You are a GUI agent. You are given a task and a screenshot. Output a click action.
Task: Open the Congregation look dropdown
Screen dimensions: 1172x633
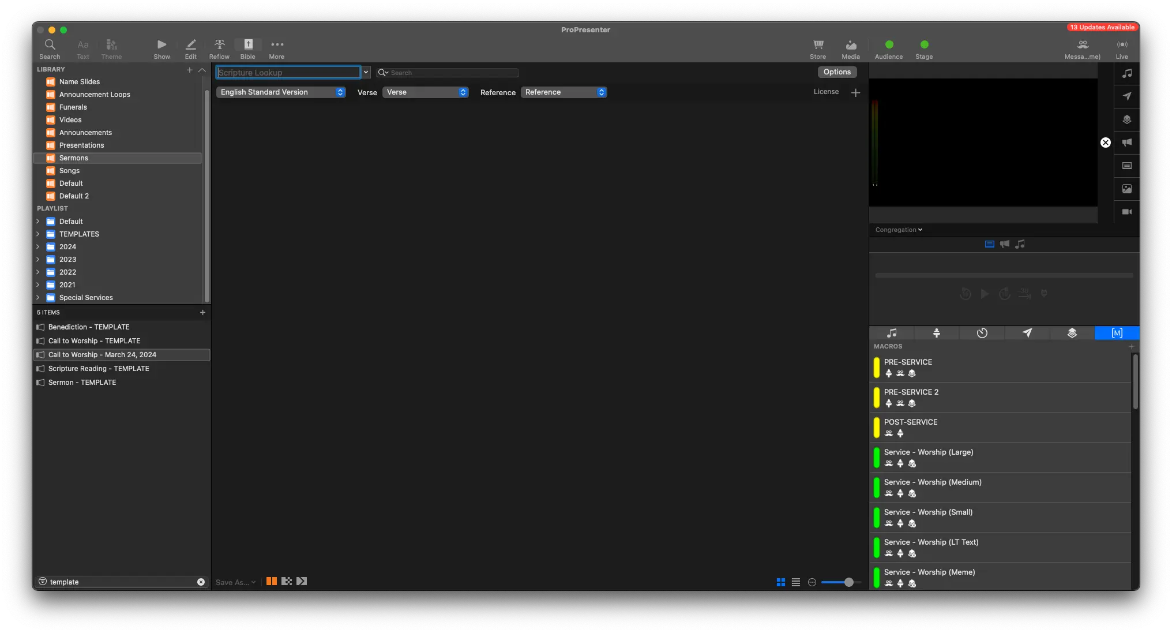[x=899, y=230]
